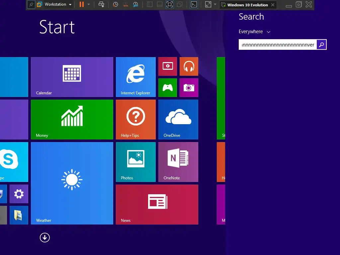
Task: Unpin the VMware fullscreen toolbar
Action: (x=31, y=4)
